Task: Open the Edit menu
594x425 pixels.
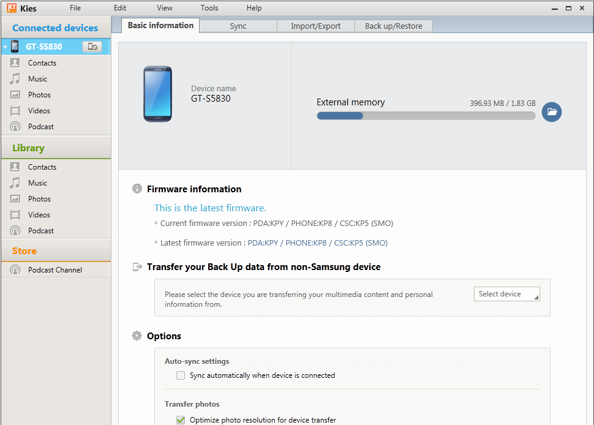Action: 120,8
